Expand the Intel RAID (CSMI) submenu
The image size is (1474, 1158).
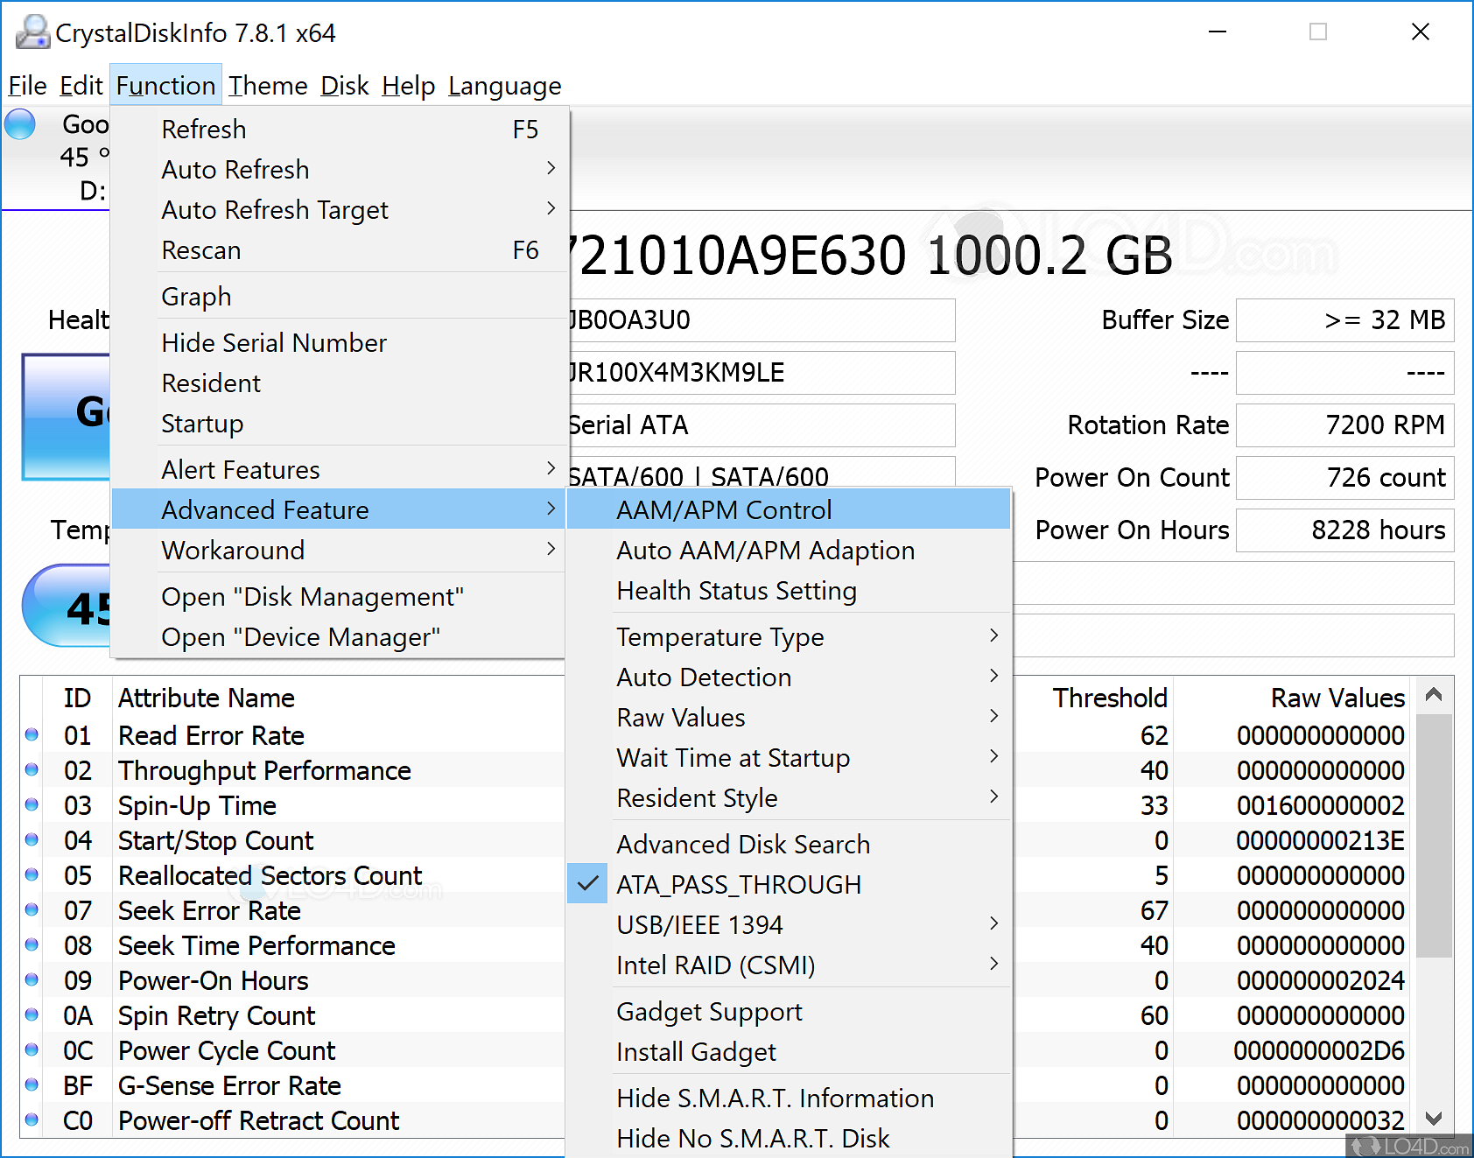(716, 965)
